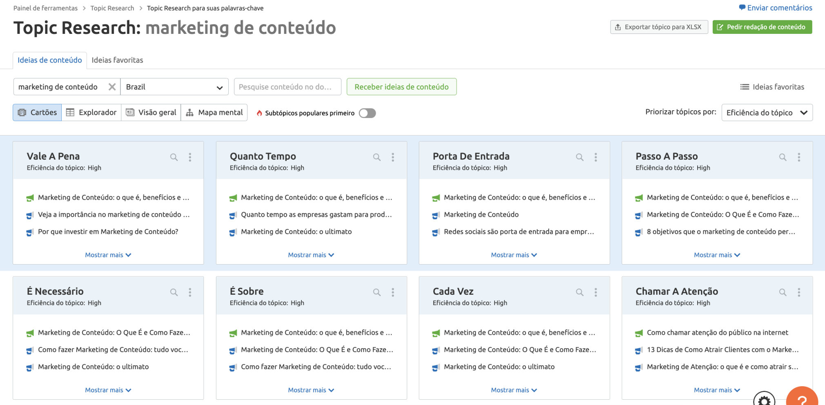This screenshot has width=825, height=405.
Task: Click the Cada Vez card title
Action: [453, 292]
